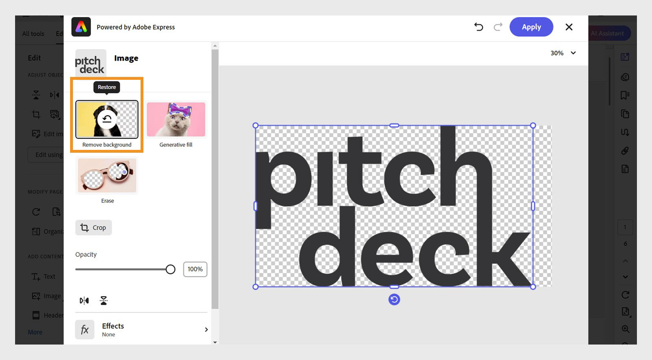Click the signature icon in Acrobat right rail

pyautogui.click(x=625, y=132)
